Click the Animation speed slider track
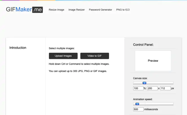Viewport: 187px width, 115px height. coord(153,104)
